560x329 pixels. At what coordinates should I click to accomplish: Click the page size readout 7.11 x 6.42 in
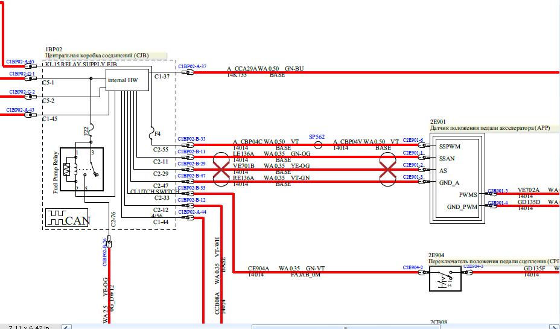pyautogui.click(x=29, y=327)
